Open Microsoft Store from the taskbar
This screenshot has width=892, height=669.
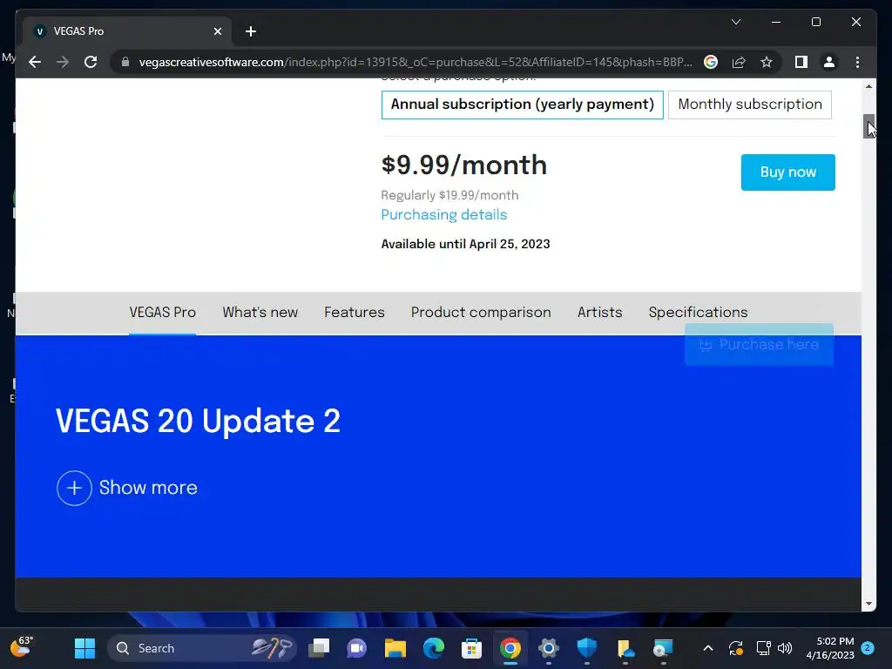pos(471,648)
